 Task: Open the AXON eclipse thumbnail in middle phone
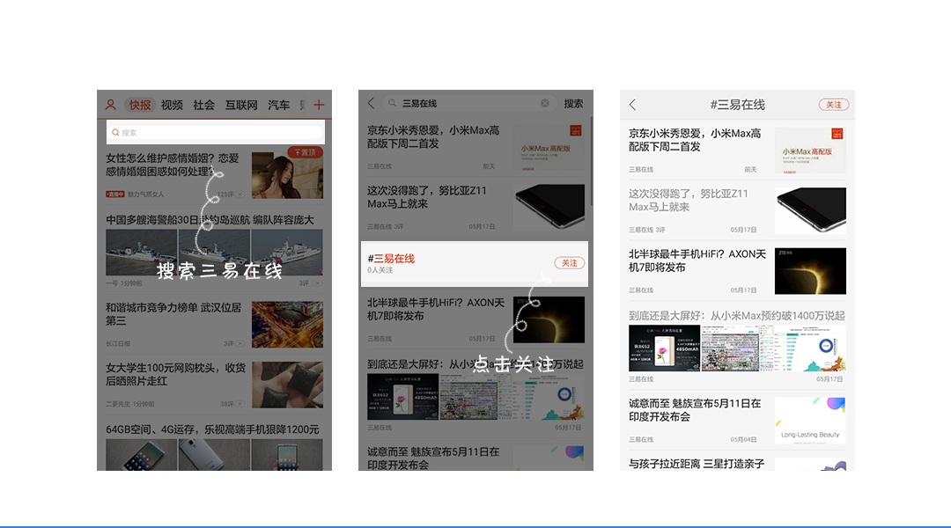(549, 319)
